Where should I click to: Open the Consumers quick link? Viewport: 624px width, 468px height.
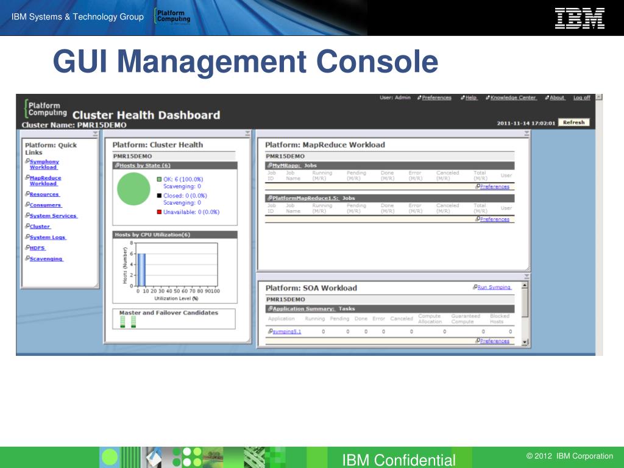tap(45, 205)
